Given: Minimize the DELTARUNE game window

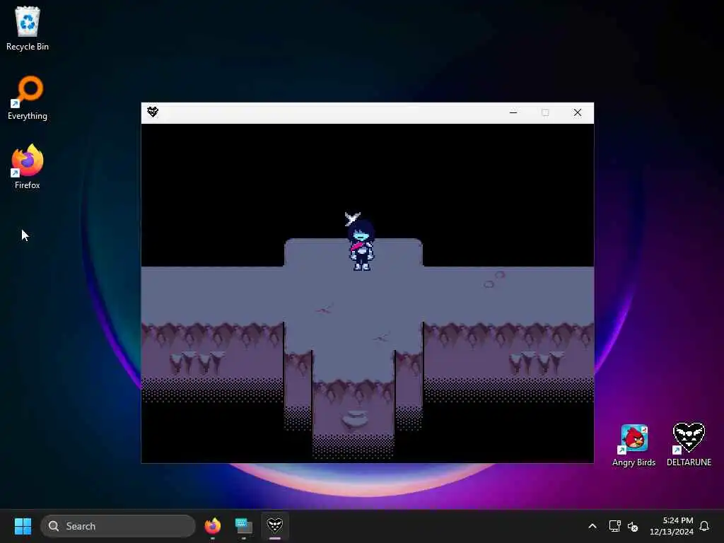Looking at the screenshot, I should (x=513, y=112).
